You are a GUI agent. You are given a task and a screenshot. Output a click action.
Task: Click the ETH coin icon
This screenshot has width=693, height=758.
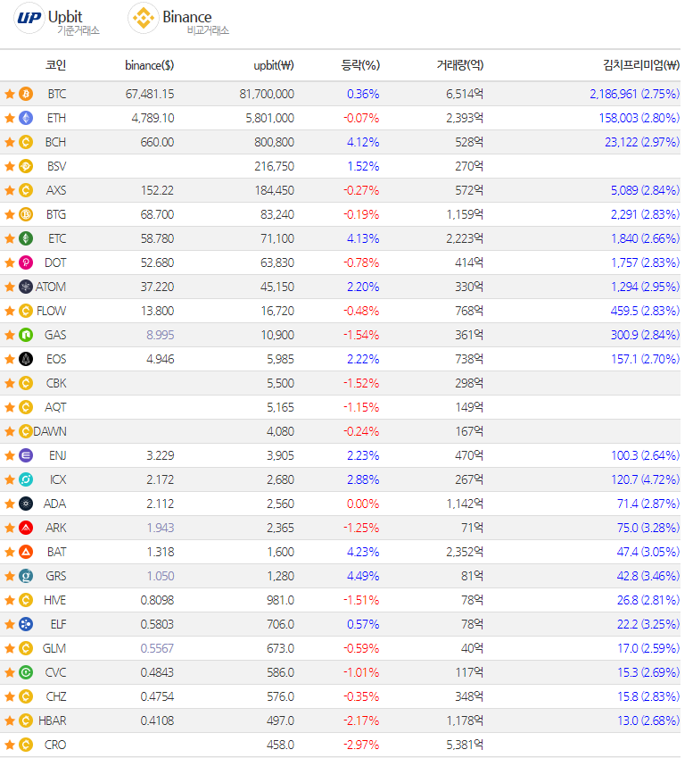tap(26, 118)
